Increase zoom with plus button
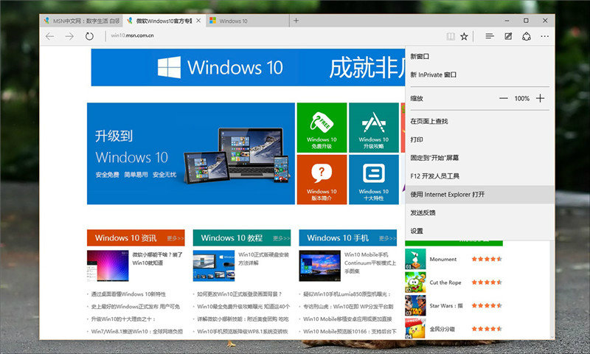The width and height of the screenshot is (590, 354). pyautogui.click(x=541, y=99)
